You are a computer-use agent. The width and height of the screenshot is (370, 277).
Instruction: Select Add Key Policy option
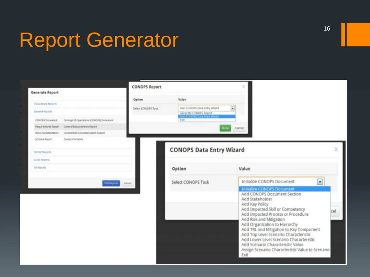(285, 204)
